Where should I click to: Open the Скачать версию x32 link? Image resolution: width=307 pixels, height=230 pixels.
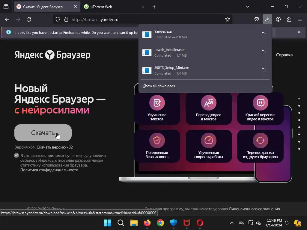click(55, 147)
